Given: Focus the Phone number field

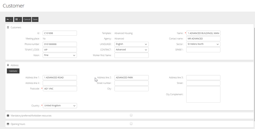Looking at the screenshot, I should pyautogui.click(x=60, y=44).
